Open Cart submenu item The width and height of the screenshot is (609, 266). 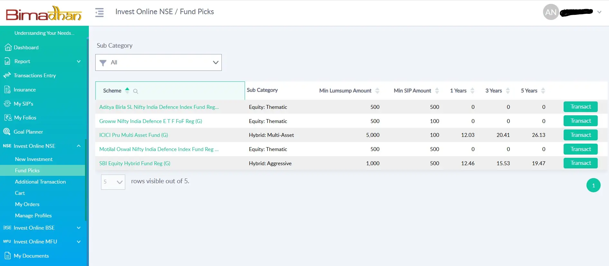(x=20, y=193)
